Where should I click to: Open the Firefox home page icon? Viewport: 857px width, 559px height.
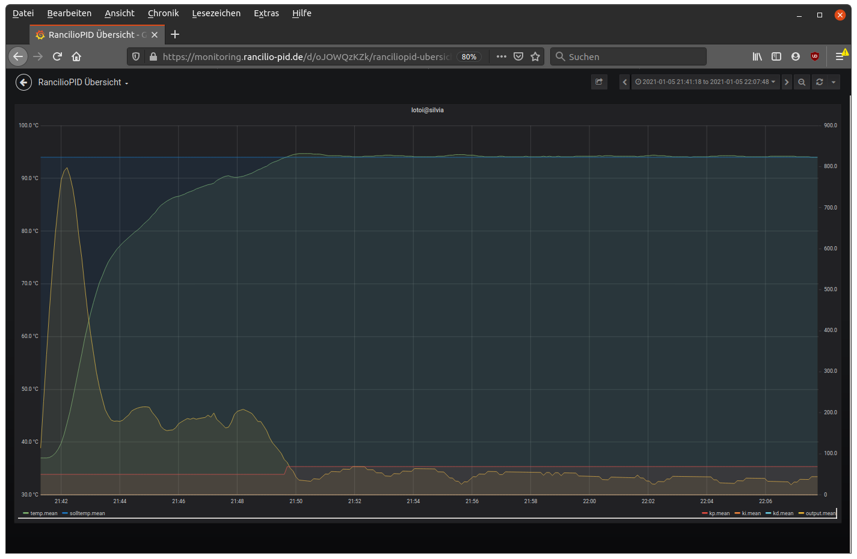point(76,56)
